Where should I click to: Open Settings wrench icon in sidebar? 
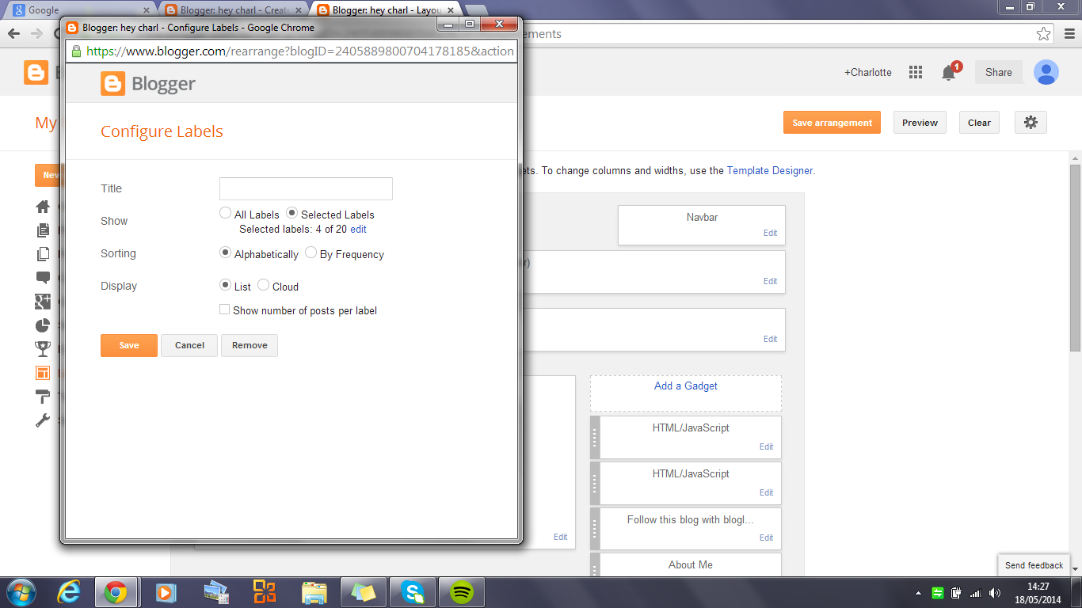click(43, 420)
